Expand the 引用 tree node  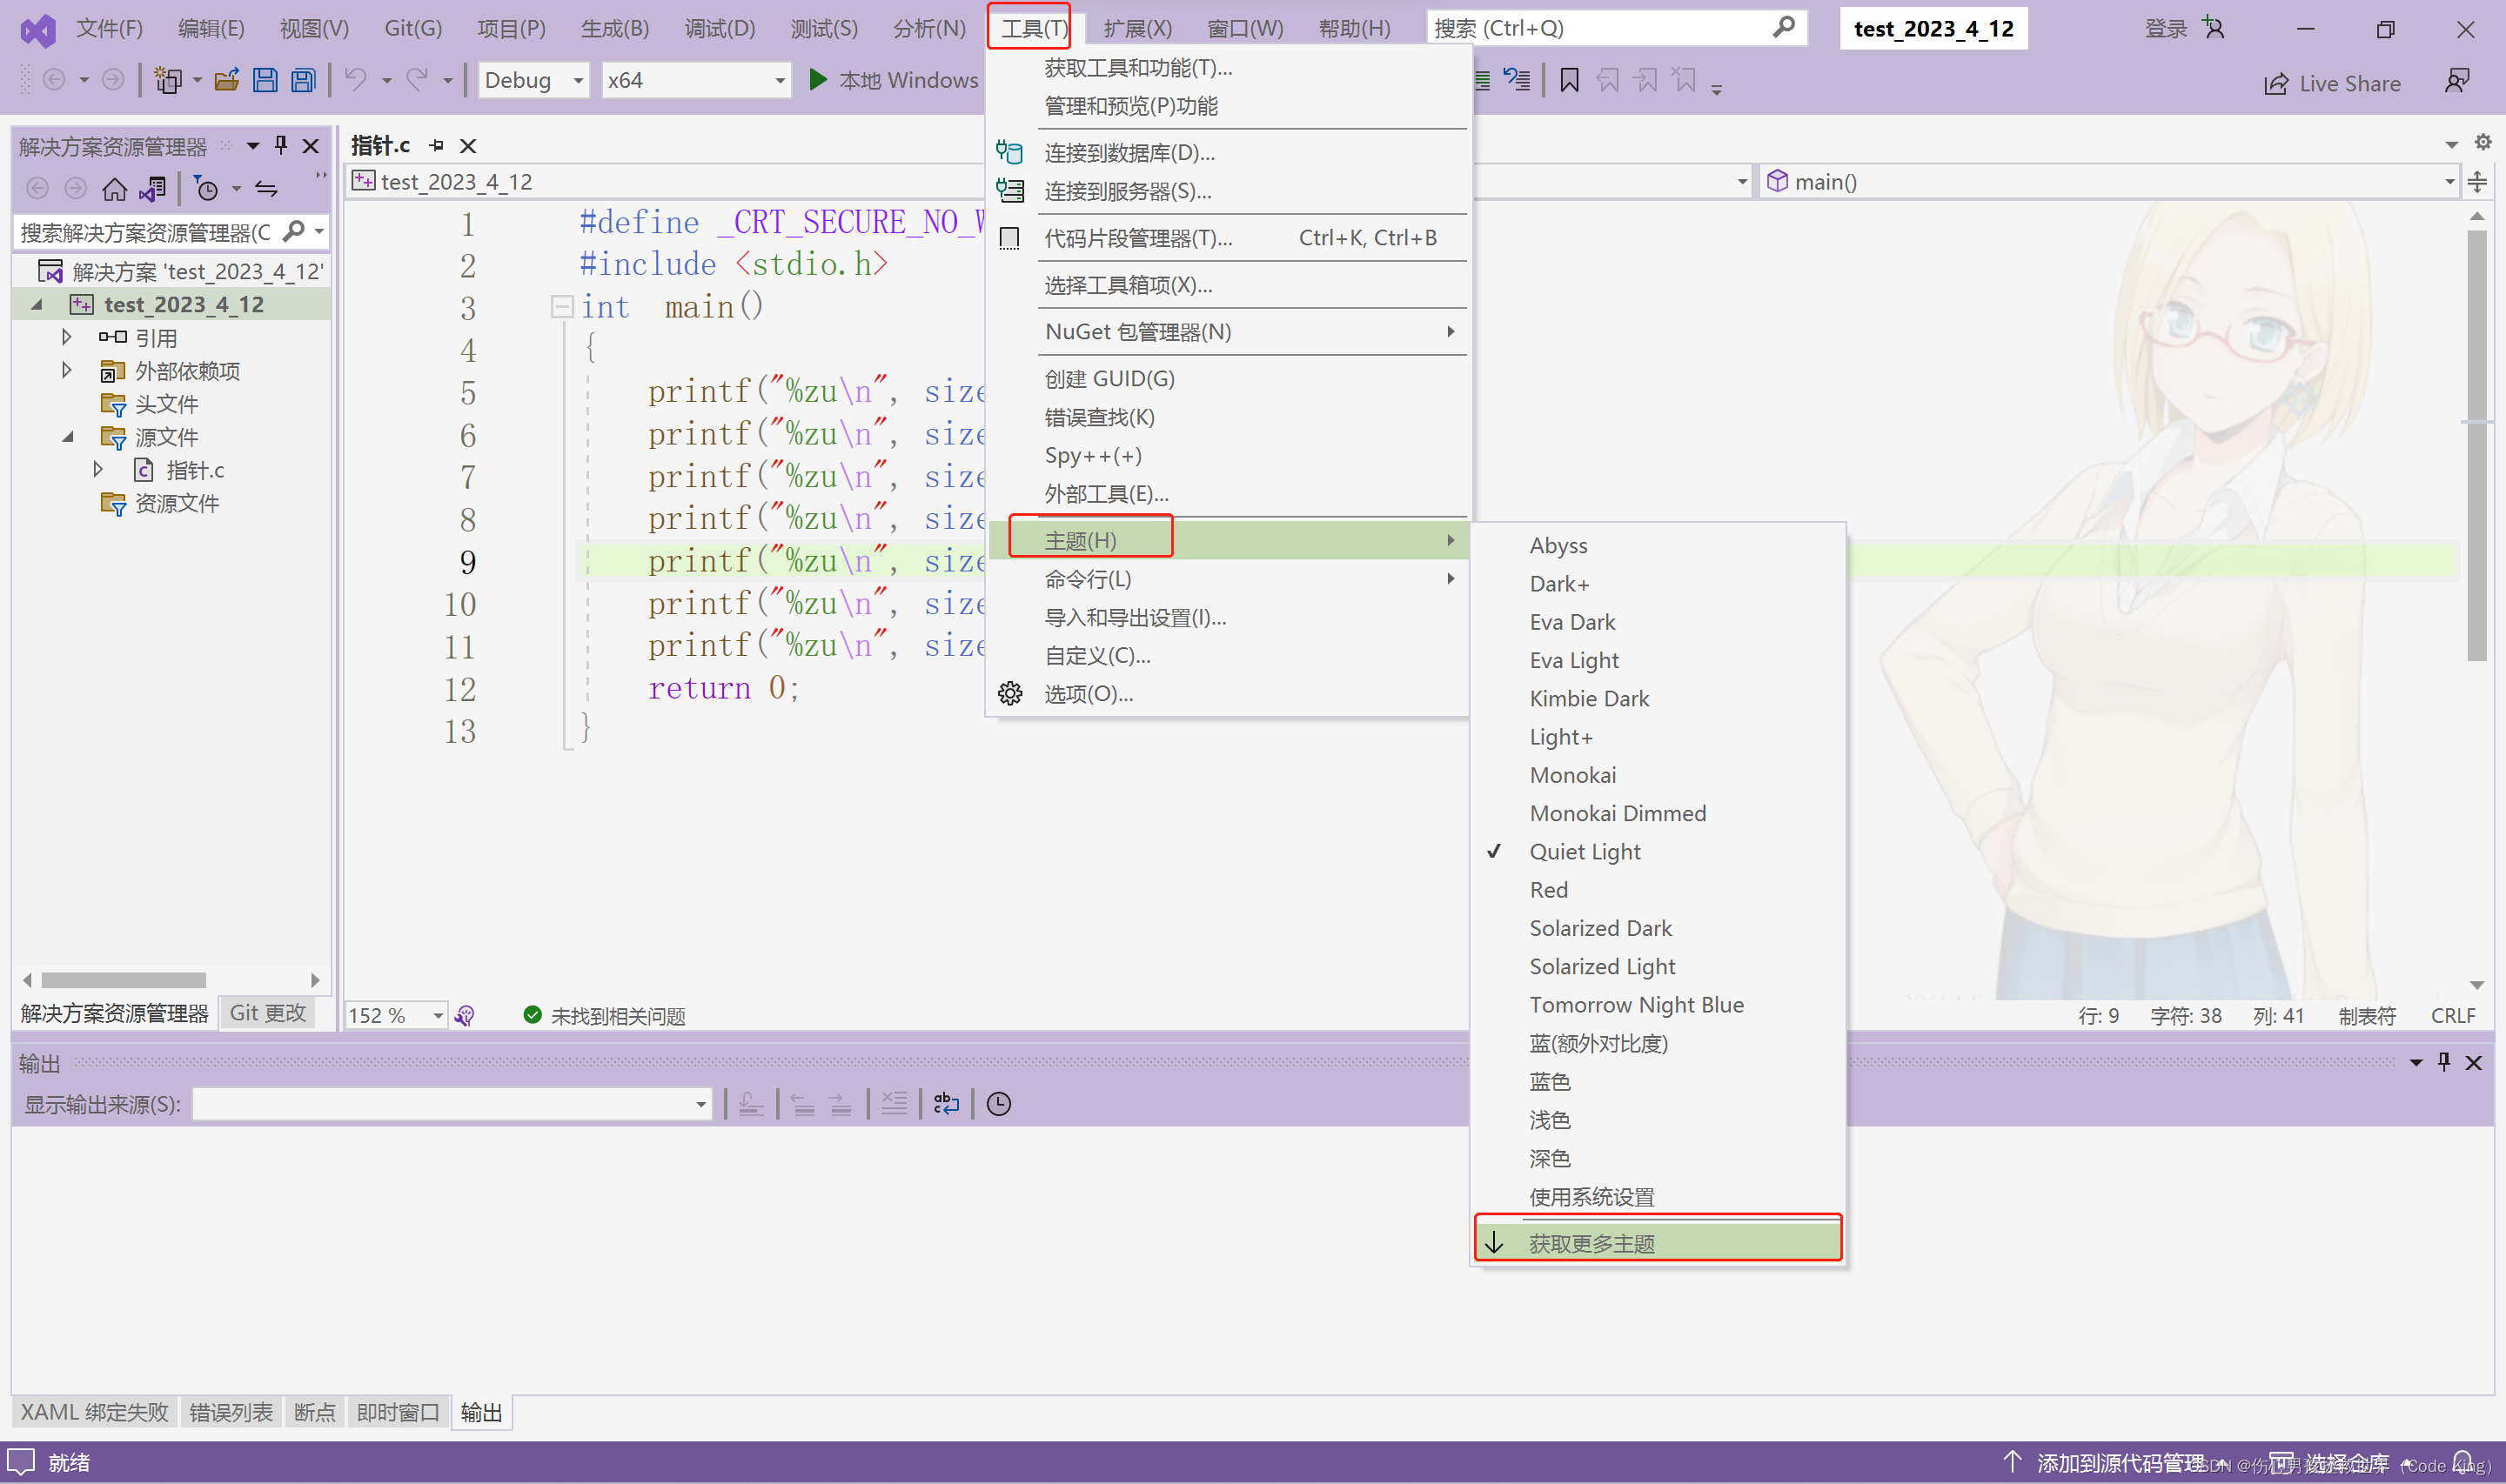click(67, 337)
